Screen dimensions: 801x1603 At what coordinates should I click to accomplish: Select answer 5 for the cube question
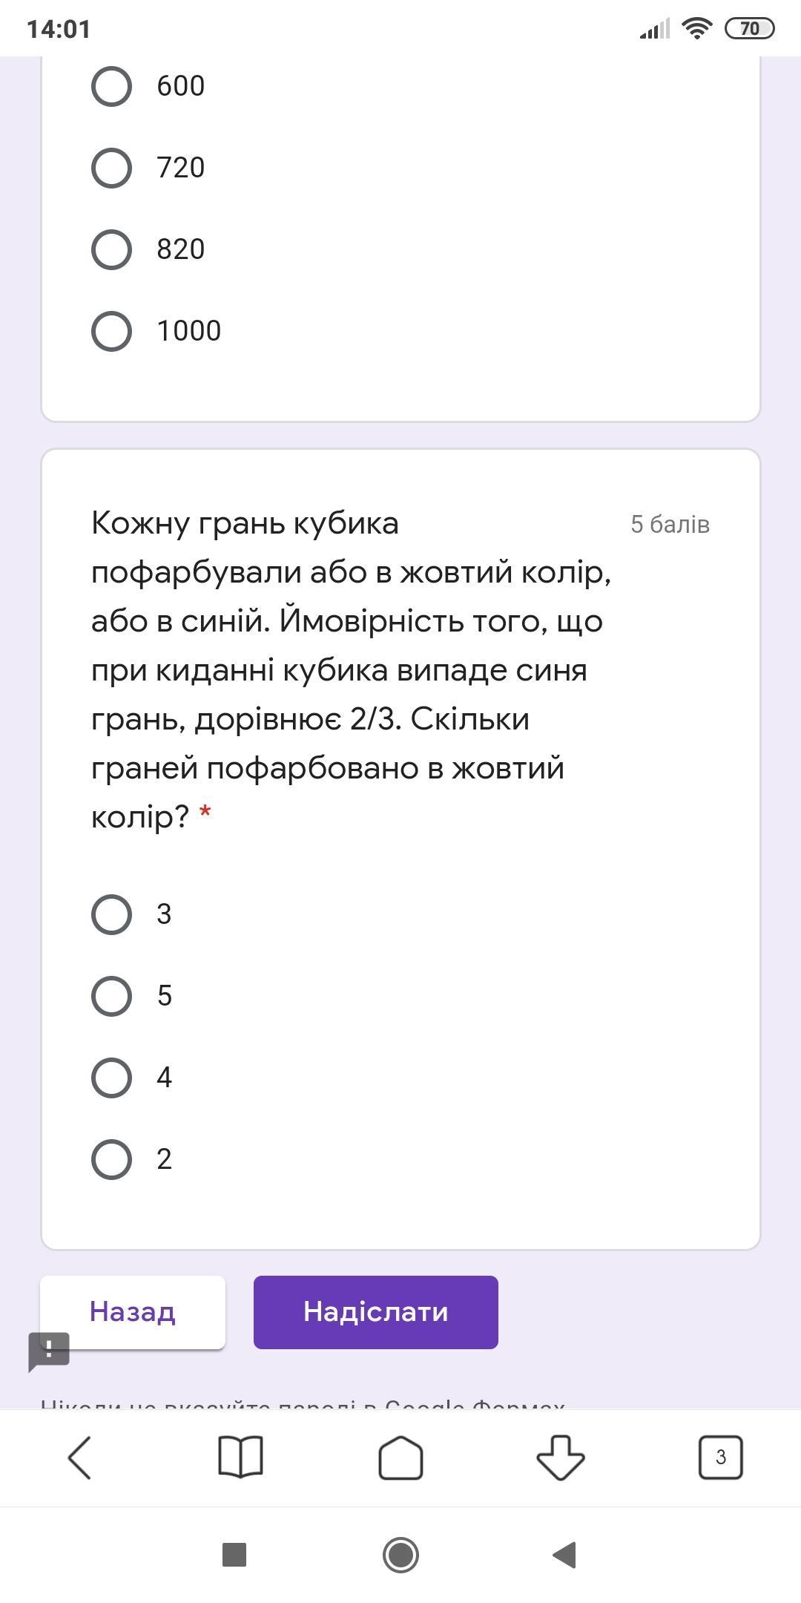(x=112, y=996)
